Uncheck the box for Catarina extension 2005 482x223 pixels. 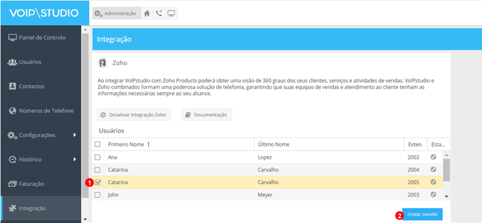pyautogui.click(x=97, y=182)
